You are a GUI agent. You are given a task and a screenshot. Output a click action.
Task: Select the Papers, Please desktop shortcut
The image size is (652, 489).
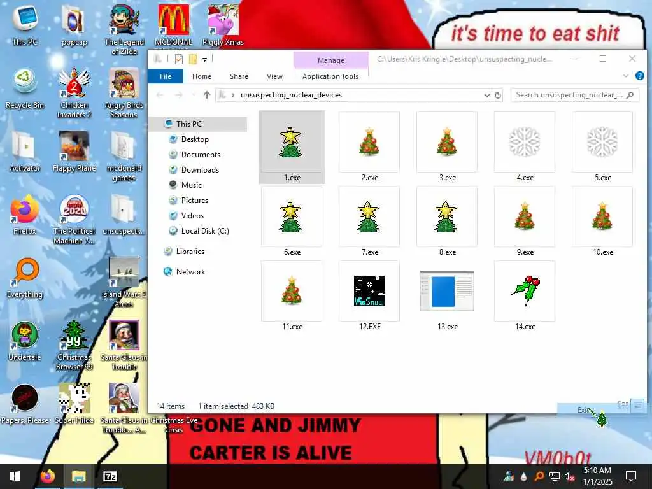(25, 404)
